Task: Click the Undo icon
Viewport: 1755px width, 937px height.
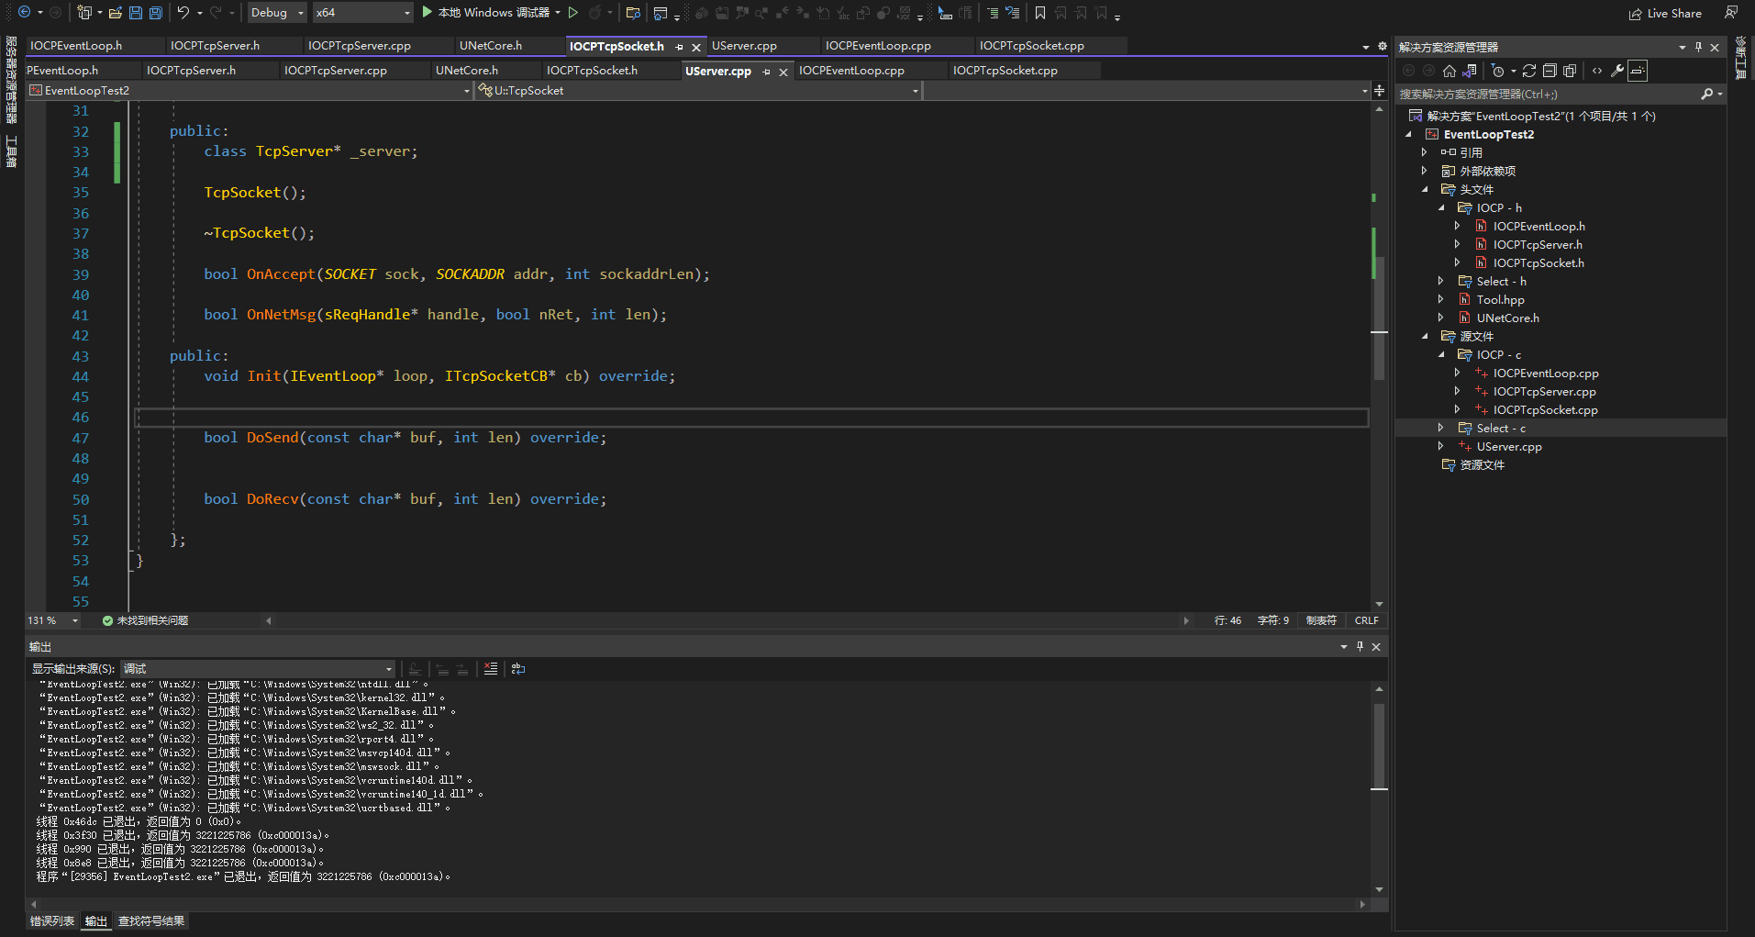Action: pyautogui.click(x=183, y=13)
